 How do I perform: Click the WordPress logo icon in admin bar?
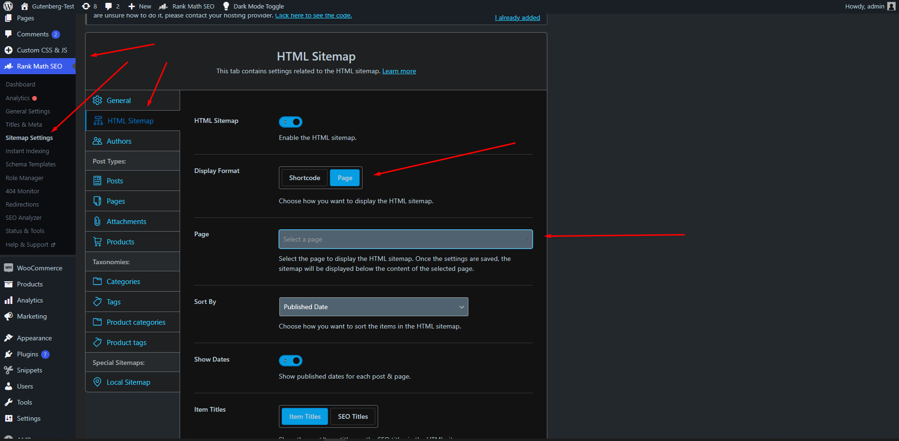tap(8, 6)
